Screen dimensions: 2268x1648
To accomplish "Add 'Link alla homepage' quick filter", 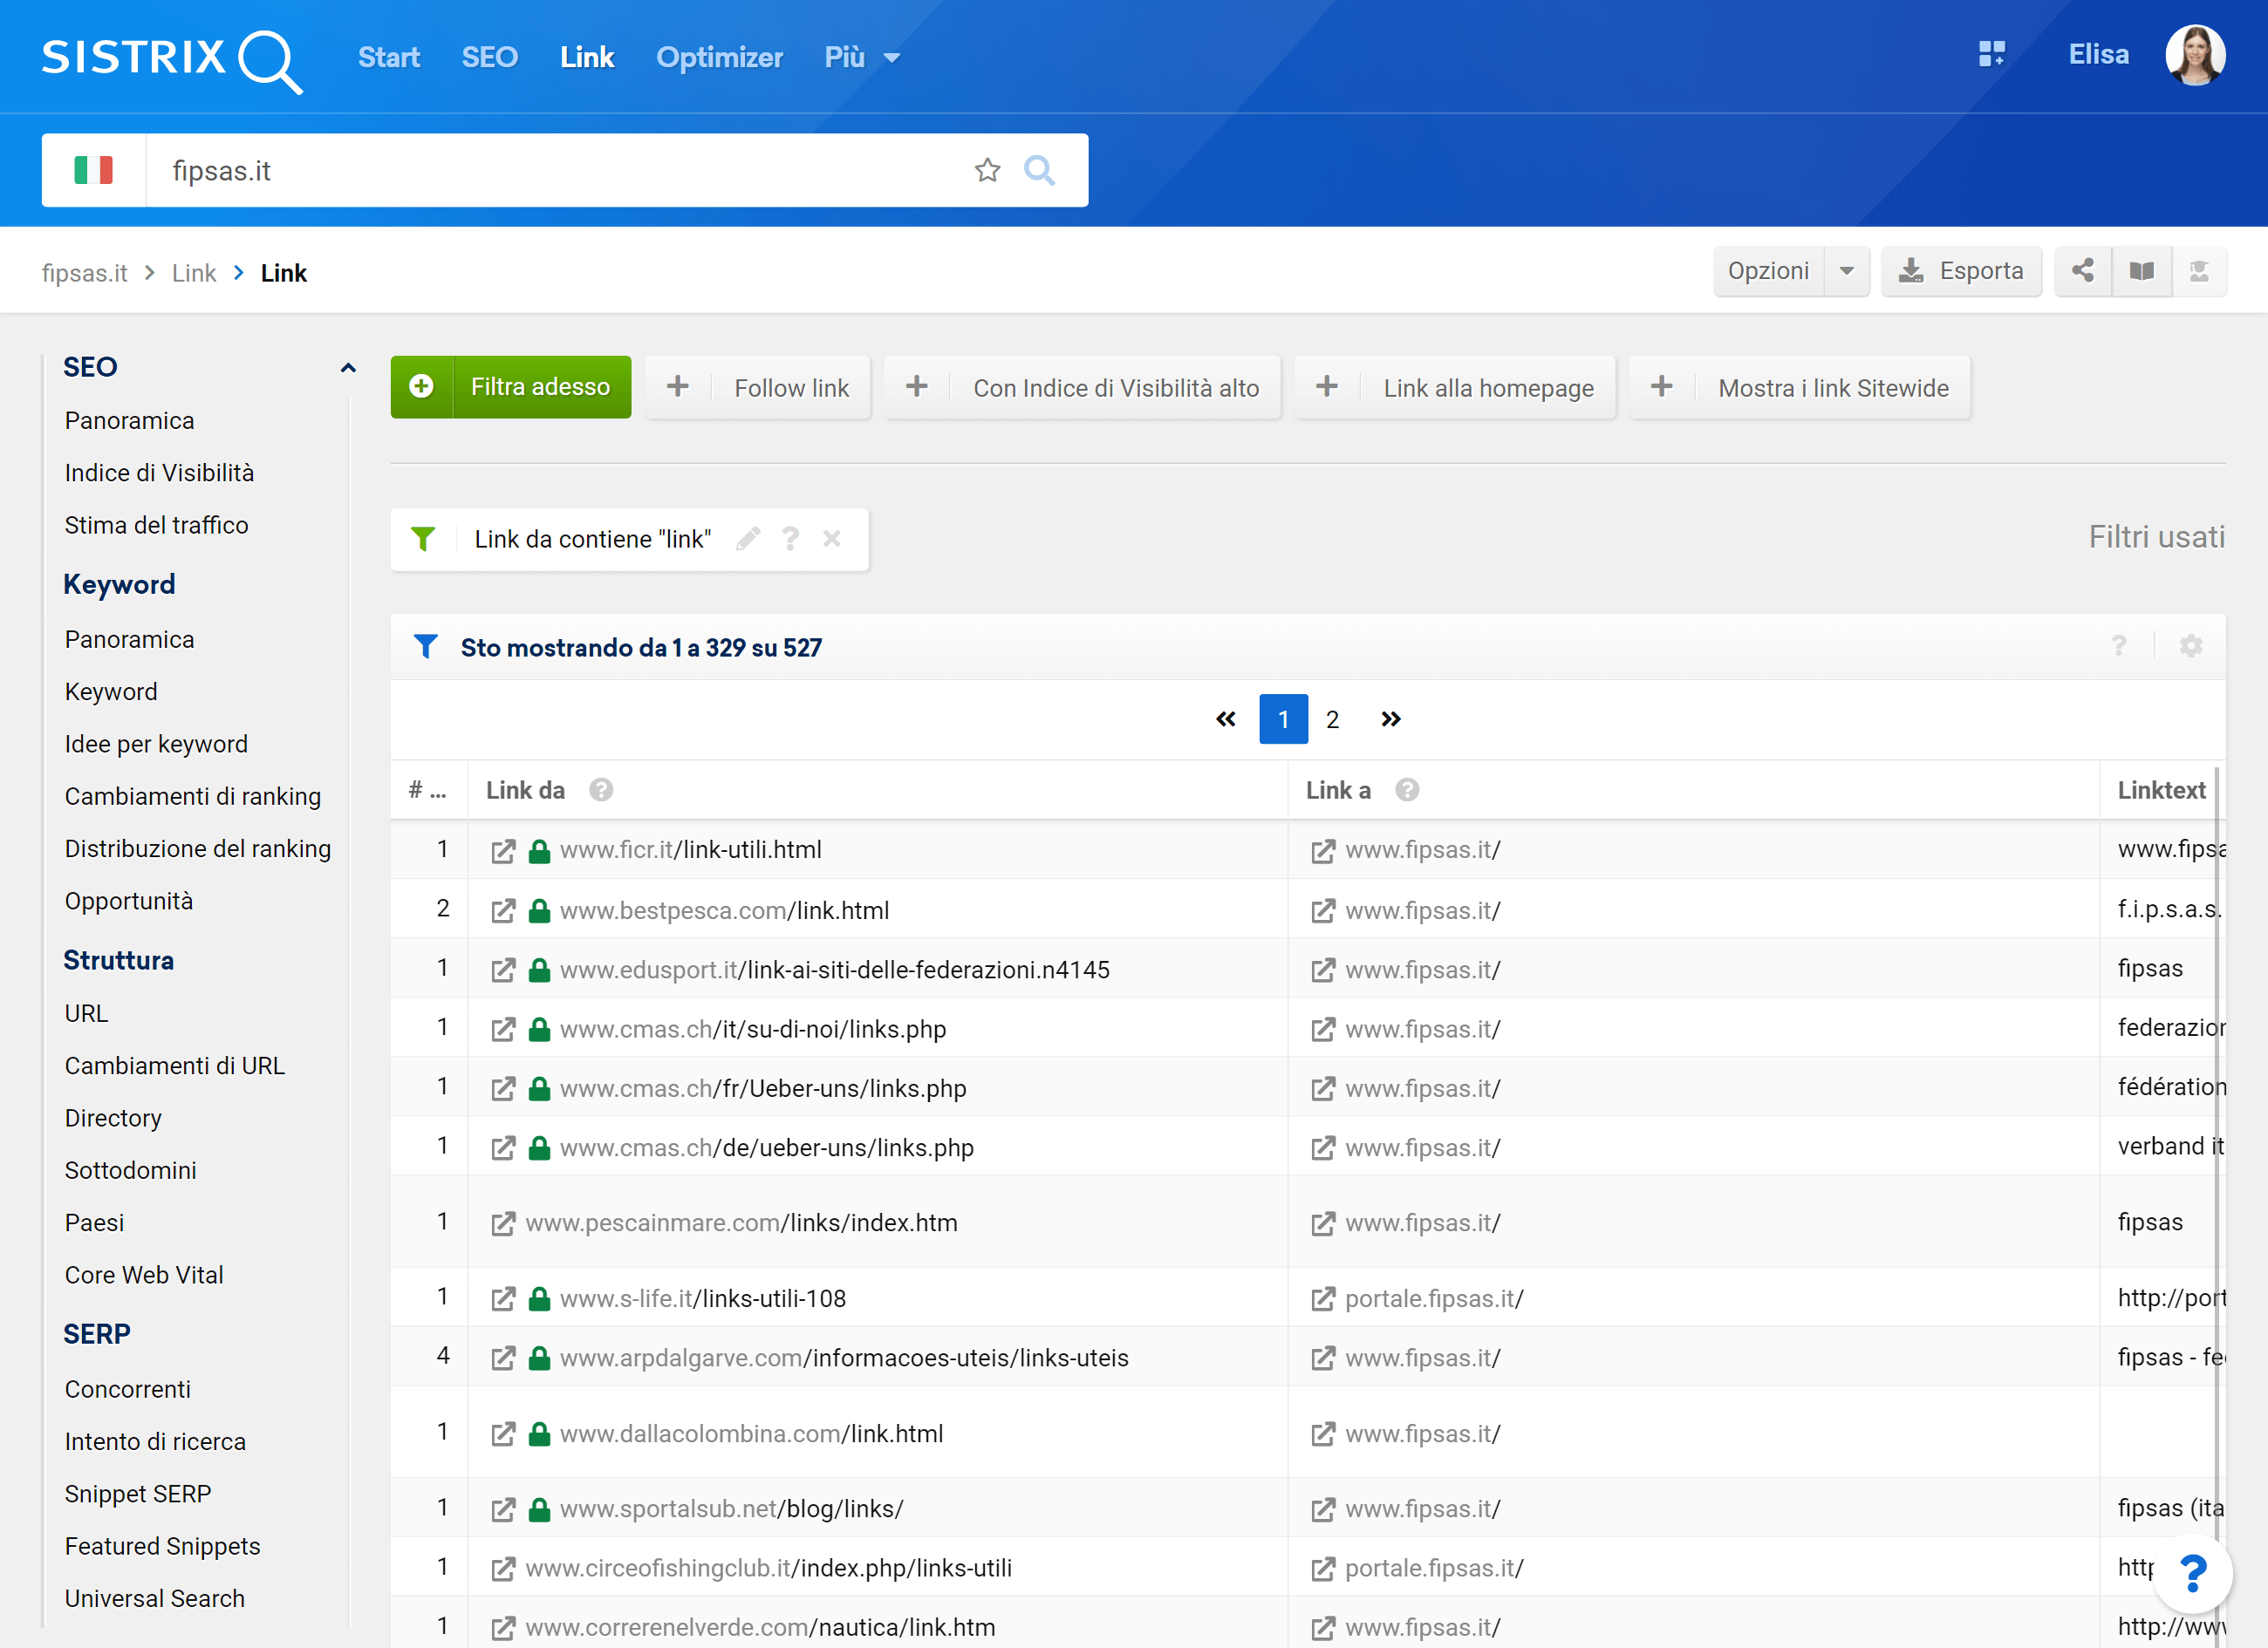I will point(1455,388).
